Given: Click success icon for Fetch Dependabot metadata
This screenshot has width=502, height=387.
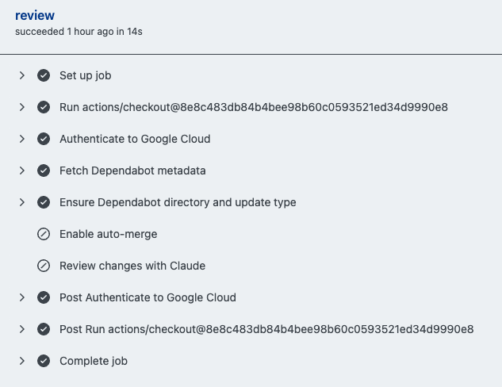Looking at the screenshot, I should coord(44,171).
